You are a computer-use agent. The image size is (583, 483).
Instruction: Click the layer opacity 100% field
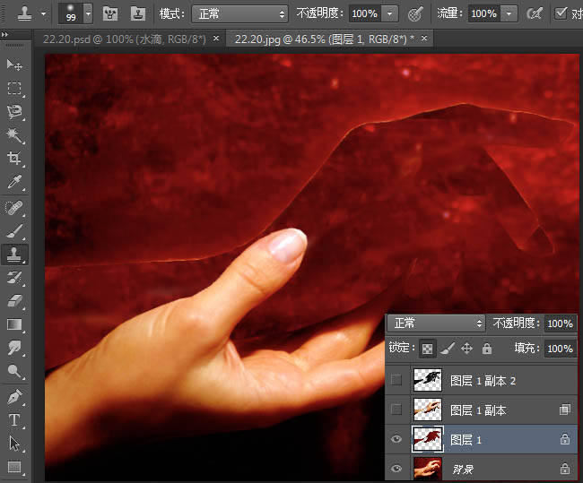click(x=561, y=323)
